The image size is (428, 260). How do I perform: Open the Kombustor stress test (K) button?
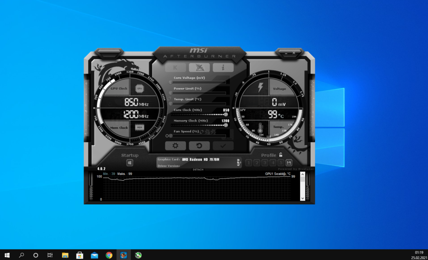pos(175,67)
